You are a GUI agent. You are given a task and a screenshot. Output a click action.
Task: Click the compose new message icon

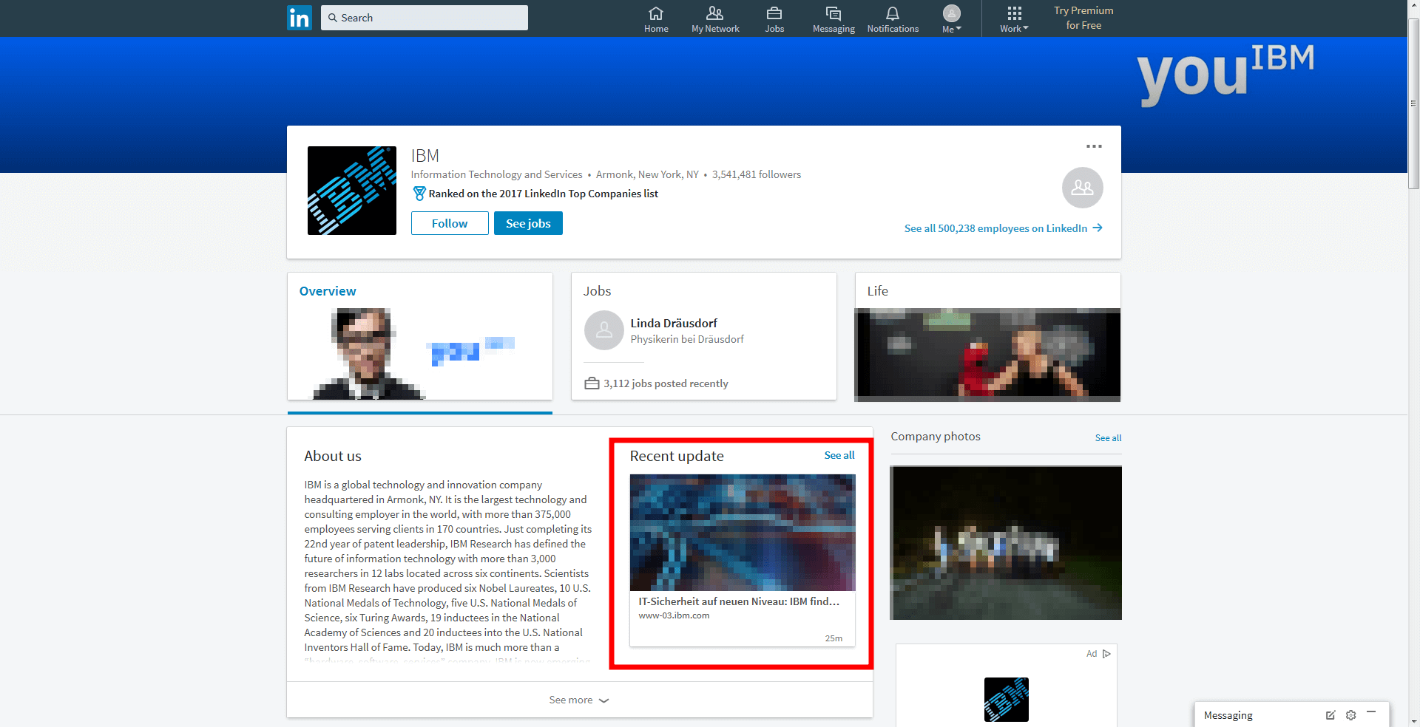click(1330, 715)
